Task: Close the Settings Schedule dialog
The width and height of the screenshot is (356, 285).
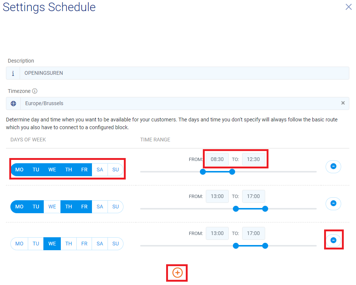Action: point(349,7)
